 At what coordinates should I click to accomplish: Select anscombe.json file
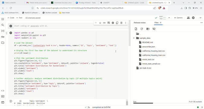[148, 47]
